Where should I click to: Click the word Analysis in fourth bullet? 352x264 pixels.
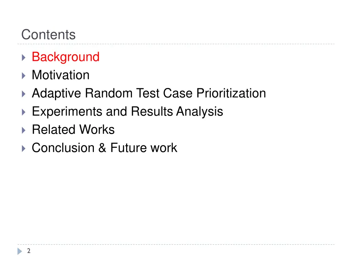(200, 112)
